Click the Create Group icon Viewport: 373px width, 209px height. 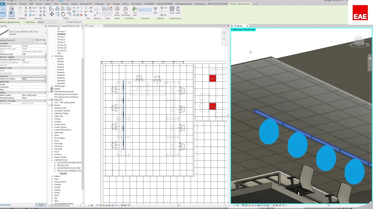pos(110,9)
